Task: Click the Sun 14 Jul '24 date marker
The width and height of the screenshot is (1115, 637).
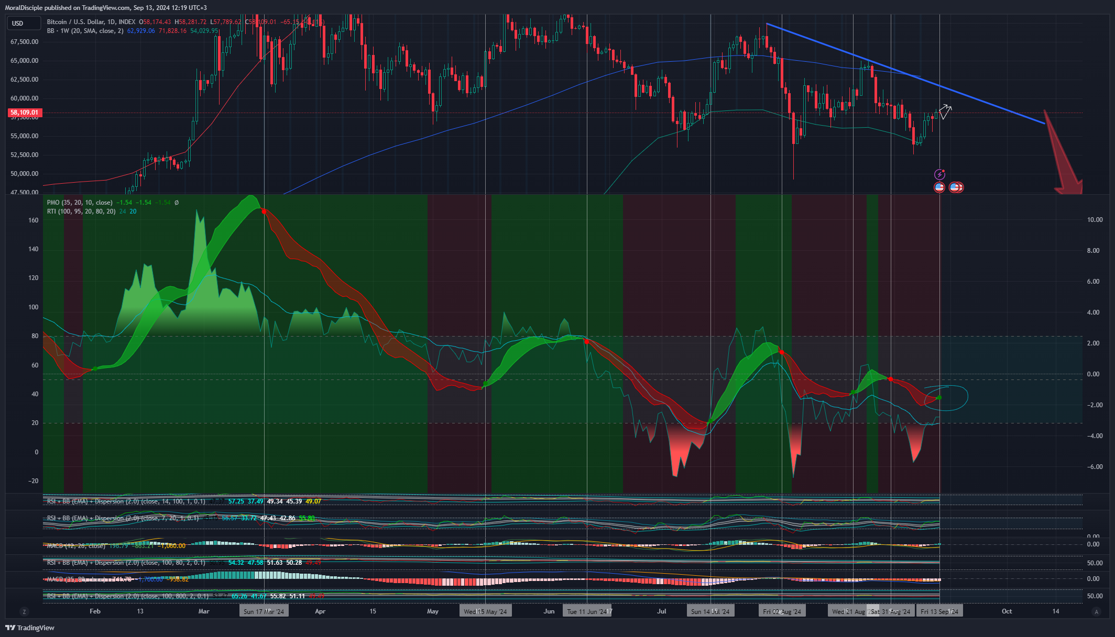Action: (x=710, y=611)
